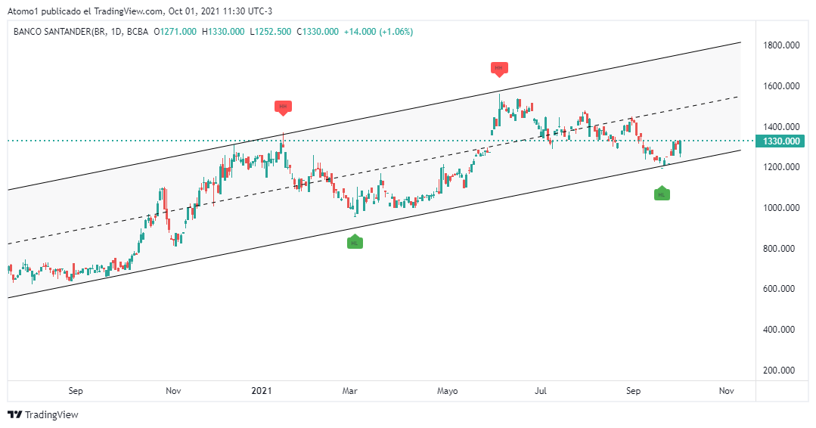Click the green HL marker below the March low
Screen dimensions: 816x428
tap(355, 242)
